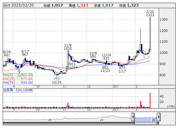Viewport: 179px width, 128px height.
Task: Click the 2/20 1323 high price label
Action: pos(150,13)
